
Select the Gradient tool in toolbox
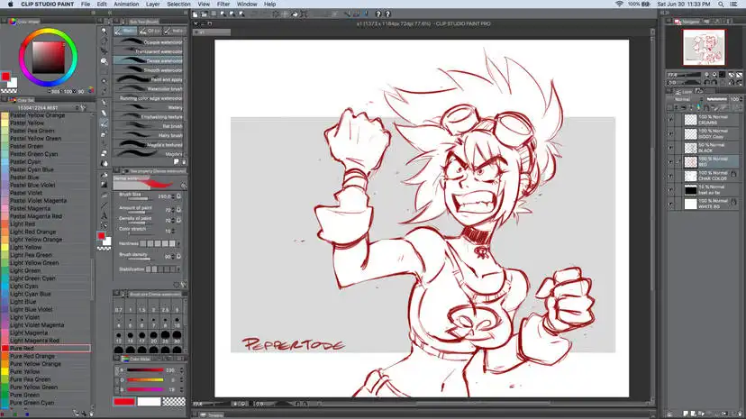(105, 185)
